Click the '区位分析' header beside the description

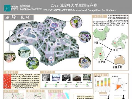100,16
